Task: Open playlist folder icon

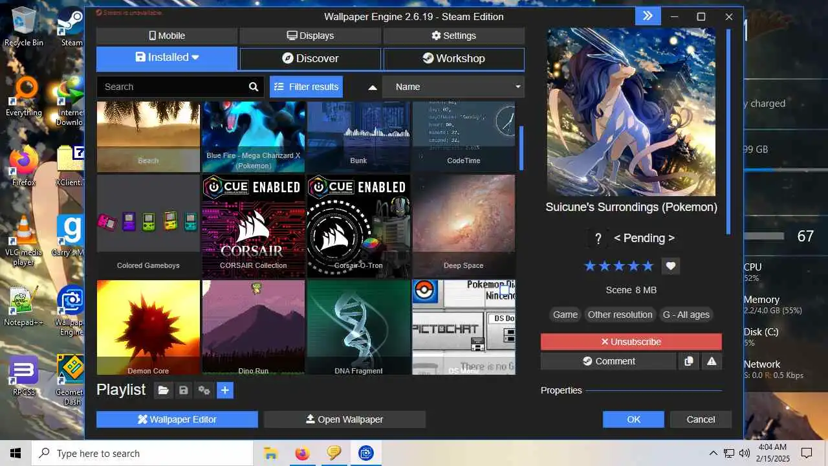Action: coord(163,390)
